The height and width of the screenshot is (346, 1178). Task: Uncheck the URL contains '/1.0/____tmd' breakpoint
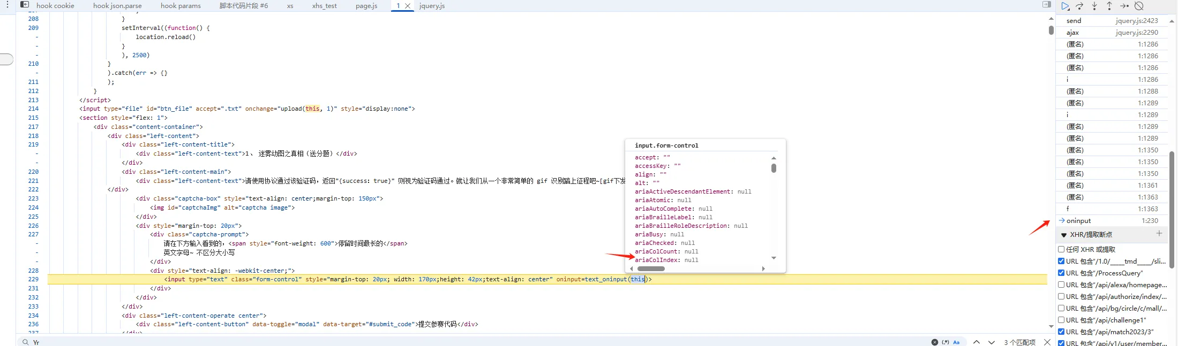pyautogui.click(x=1061, y=261)
